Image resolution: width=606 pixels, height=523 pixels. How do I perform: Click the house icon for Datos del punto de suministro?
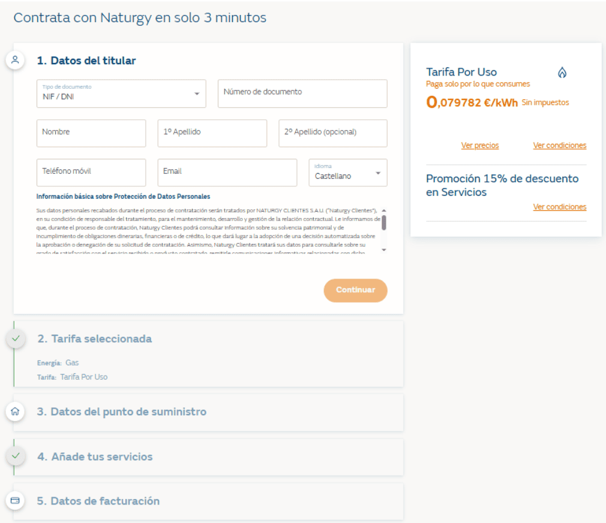click(x=15, y=412)
